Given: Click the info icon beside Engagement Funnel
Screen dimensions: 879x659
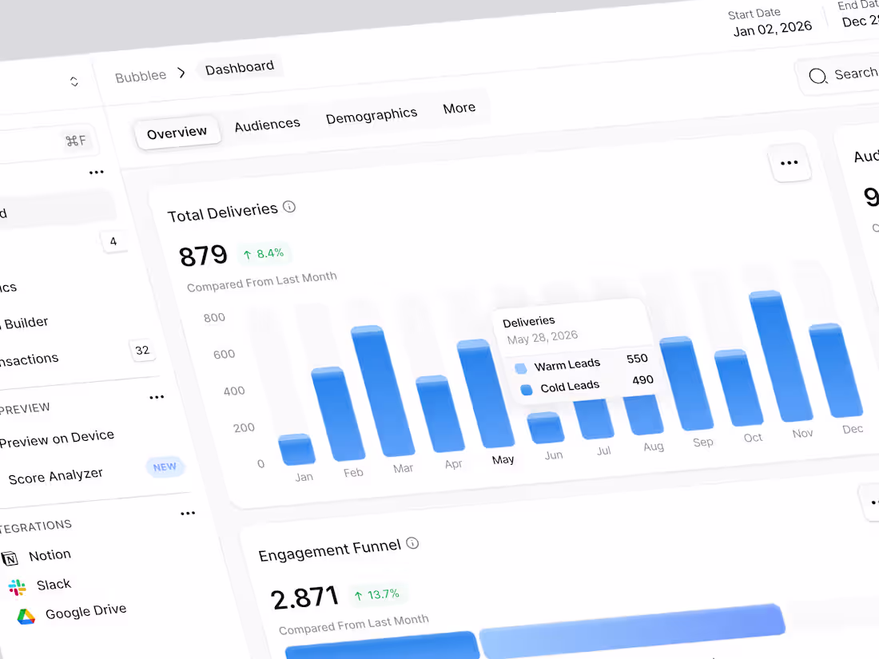Looking at the screenshot, I should [x=412, y=543].
